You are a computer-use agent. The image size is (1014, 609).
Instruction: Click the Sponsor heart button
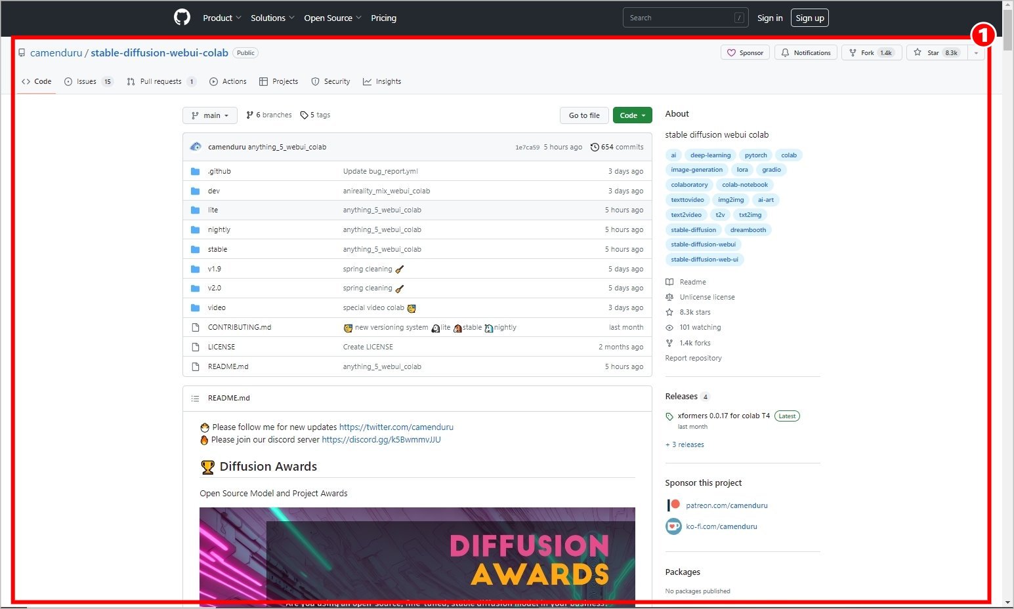[x=745, y=52]
